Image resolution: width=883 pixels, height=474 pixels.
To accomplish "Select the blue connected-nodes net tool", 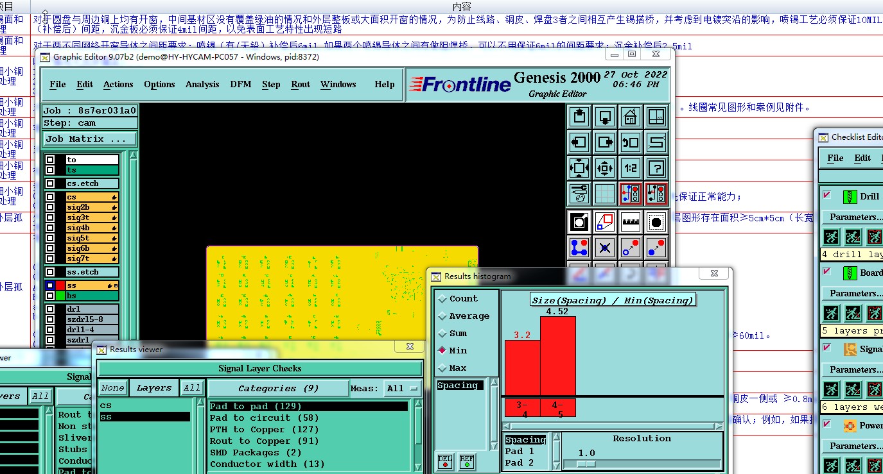I will pyautogui.click(x=579, y=248).
